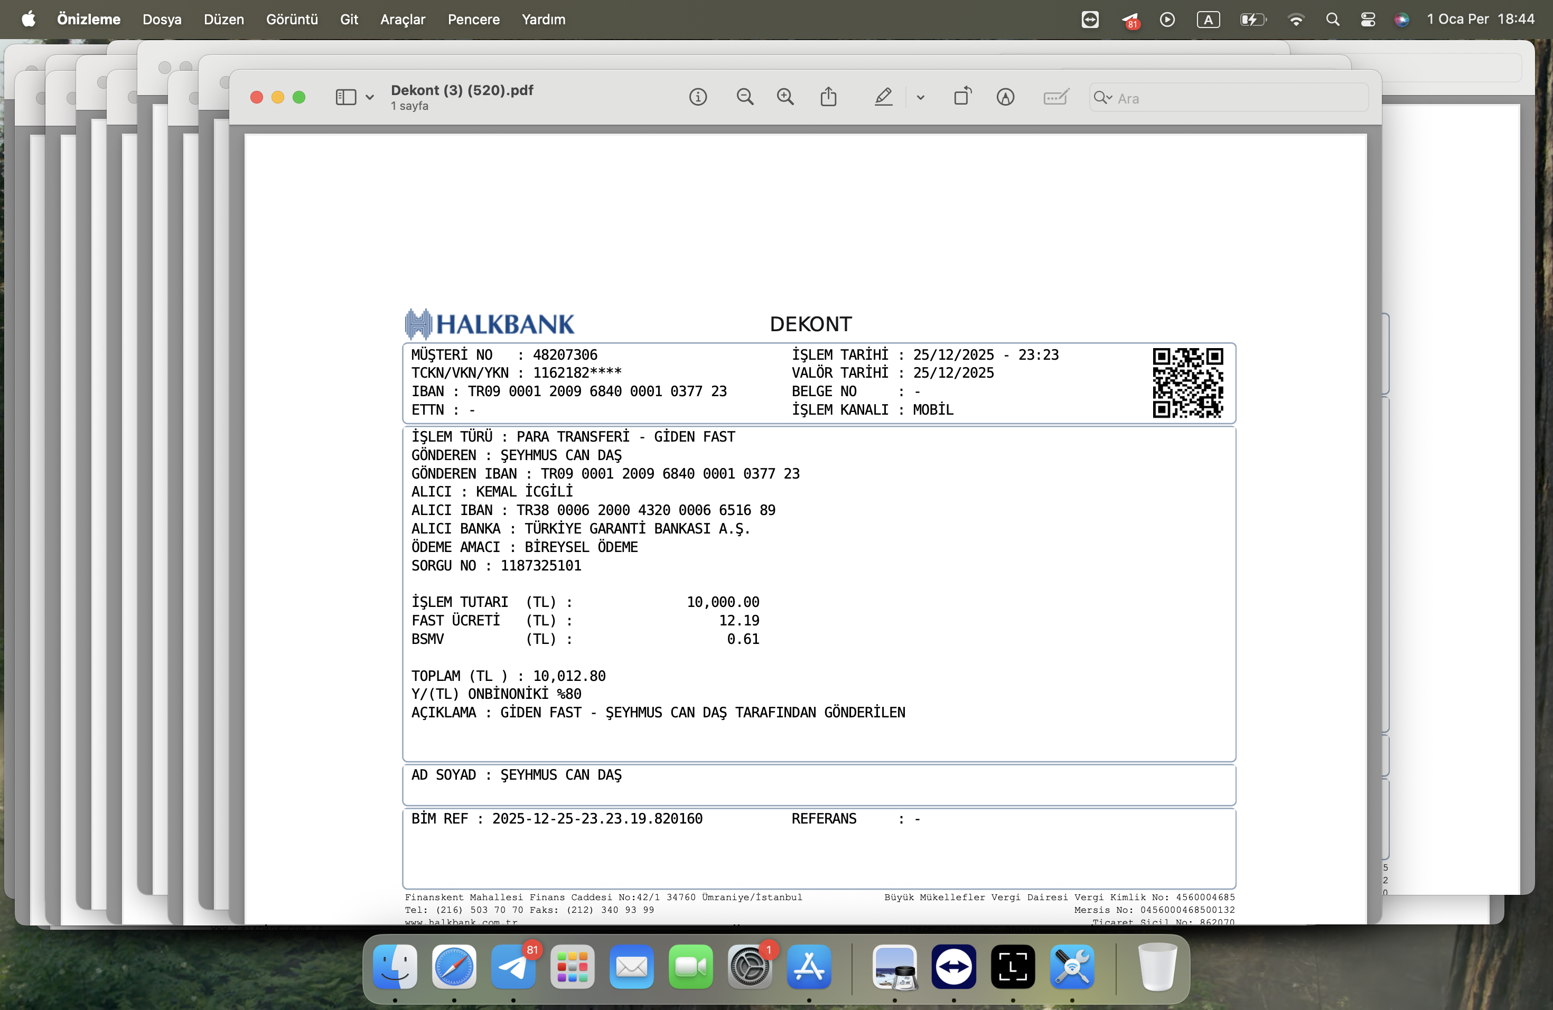Click the document title Dekont (3) (520).pdf
The image size is (1553, 1010).
click(x=462, y=91)
